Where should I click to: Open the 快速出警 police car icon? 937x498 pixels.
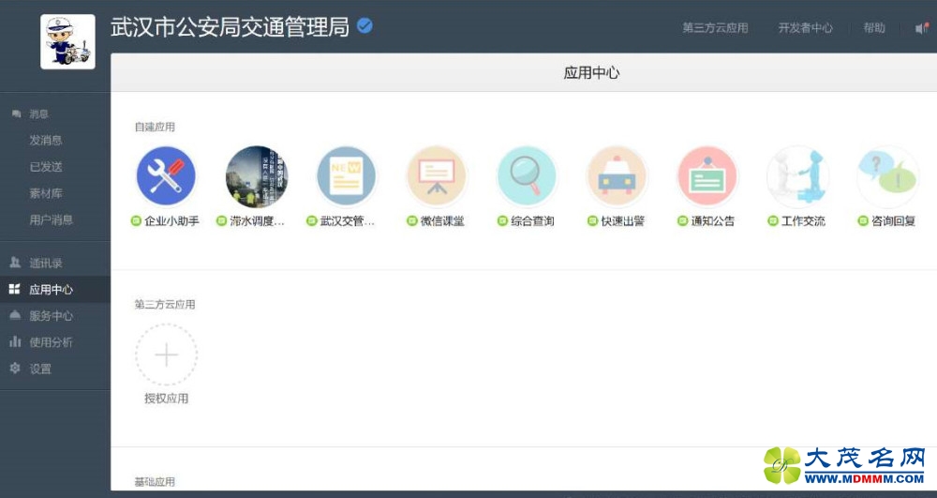tap(617, 176)
